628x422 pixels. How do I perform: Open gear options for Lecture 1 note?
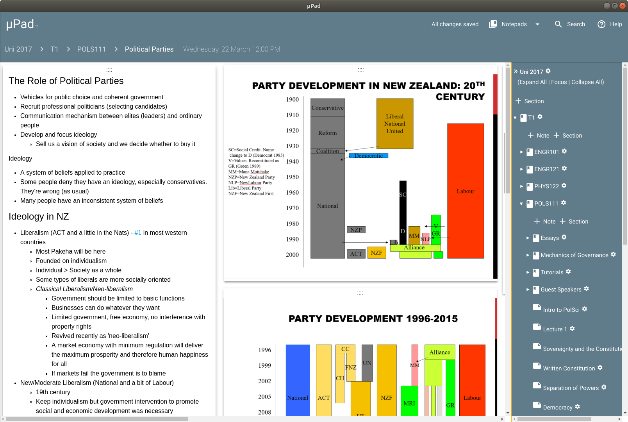(572, 329)
